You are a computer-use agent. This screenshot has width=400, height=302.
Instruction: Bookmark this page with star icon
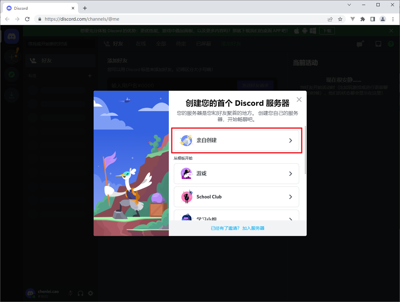340,19
